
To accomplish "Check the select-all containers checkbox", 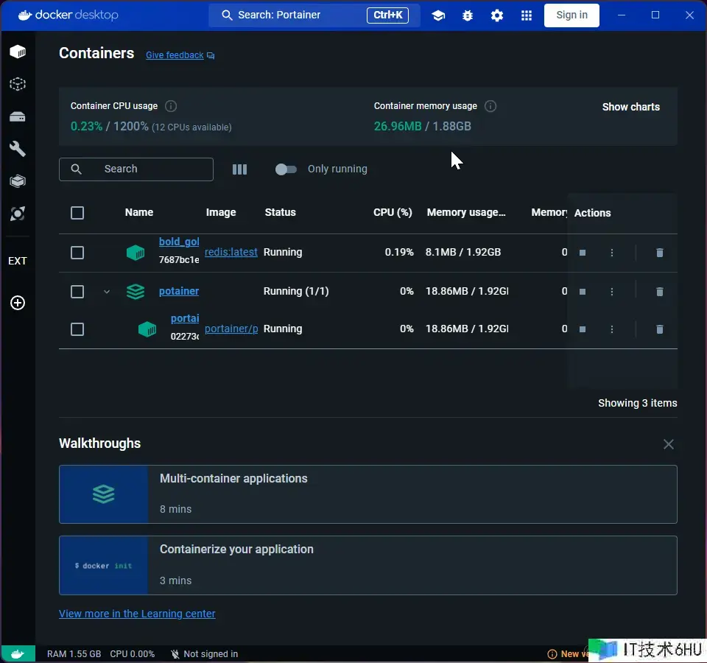I will [77, 213].
